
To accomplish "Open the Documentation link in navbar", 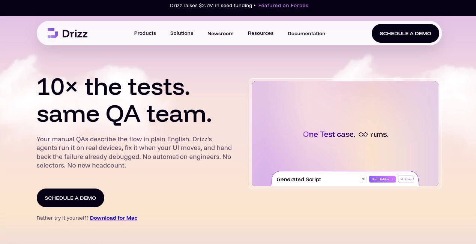I will coord(306,34).
